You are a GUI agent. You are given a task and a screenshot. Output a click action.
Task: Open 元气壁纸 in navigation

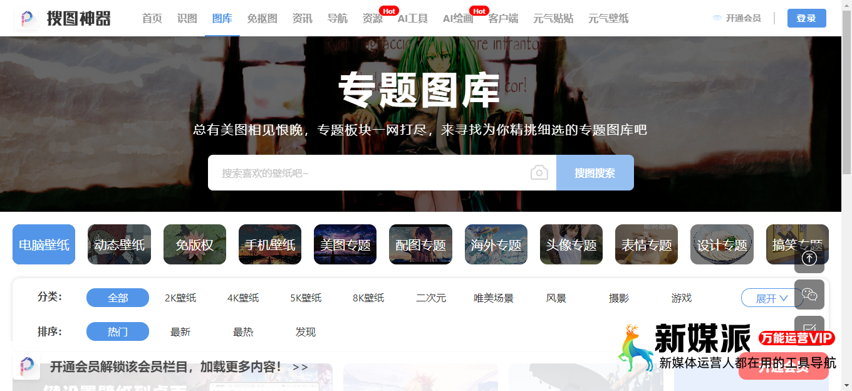[x=608, y=18]
